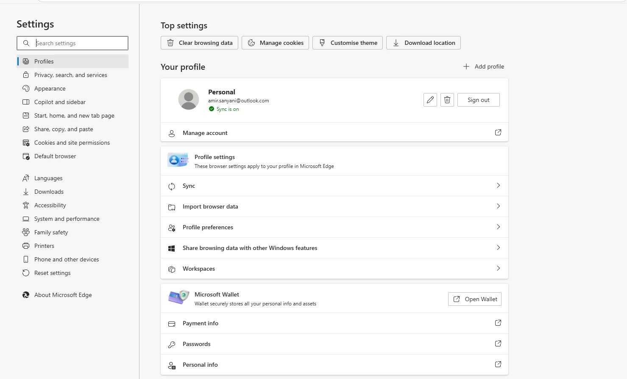The image size is (627, 379).
Task: Click the Workspaces icon
Action: [x=172, y=269]
